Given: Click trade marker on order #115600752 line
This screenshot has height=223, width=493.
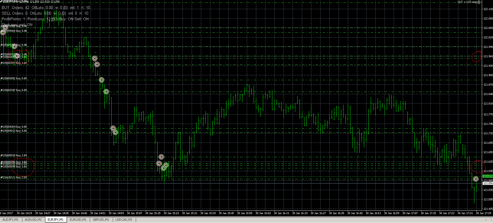Looking at the screenshot, I should [14, 46].
